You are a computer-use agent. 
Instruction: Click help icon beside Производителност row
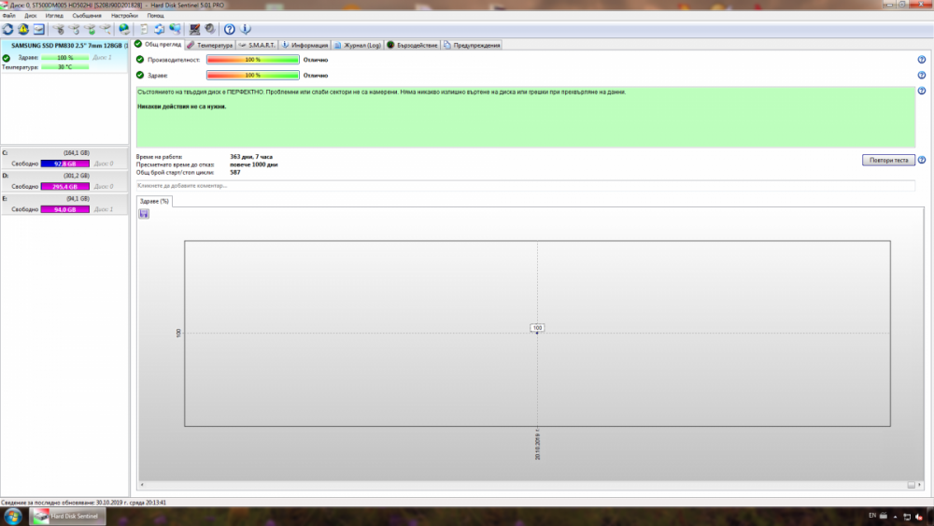coord(921,60)
